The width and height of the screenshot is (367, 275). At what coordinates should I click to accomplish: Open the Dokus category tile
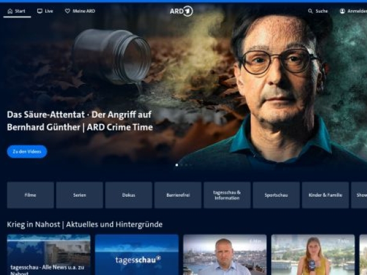128,195
